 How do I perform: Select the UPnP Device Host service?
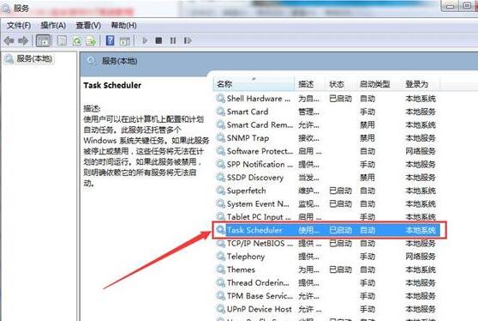coord(326,309)
